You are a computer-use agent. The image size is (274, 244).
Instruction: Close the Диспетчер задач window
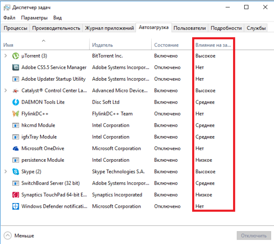[265, 7]
